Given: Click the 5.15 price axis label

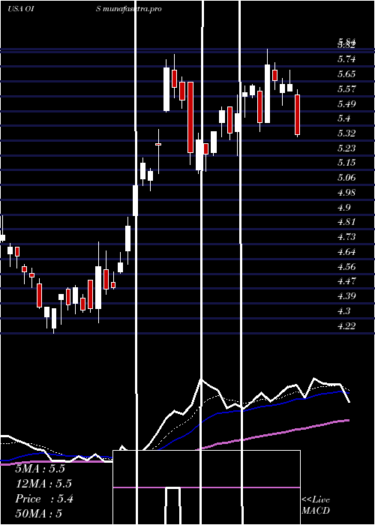Looking at the screenshot, I should (x=346, y=163).
